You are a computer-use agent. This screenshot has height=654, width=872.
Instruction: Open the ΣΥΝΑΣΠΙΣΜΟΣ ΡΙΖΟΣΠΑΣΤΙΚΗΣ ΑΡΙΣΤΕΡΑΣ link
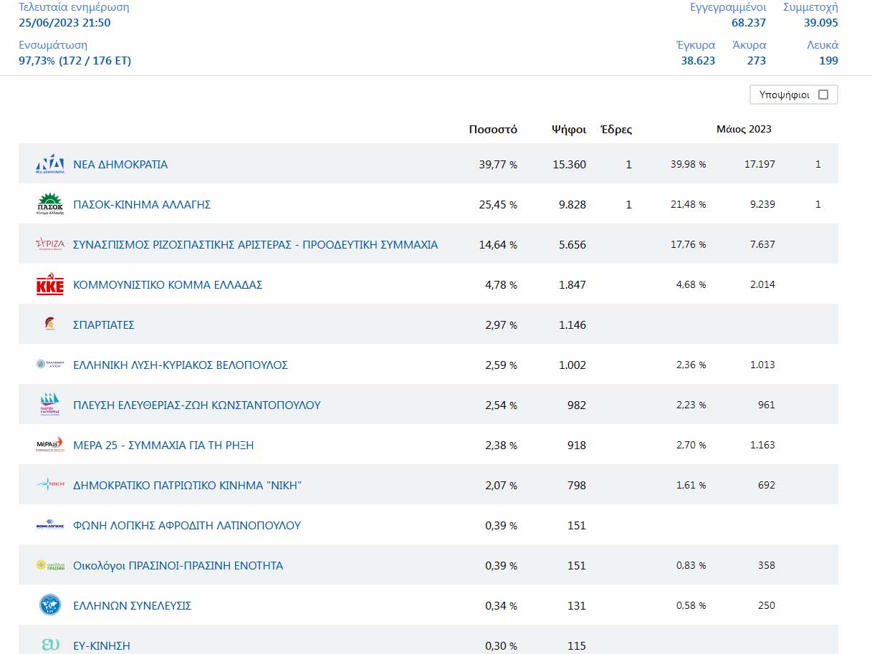pyautogui.click(x=255, y=244)
